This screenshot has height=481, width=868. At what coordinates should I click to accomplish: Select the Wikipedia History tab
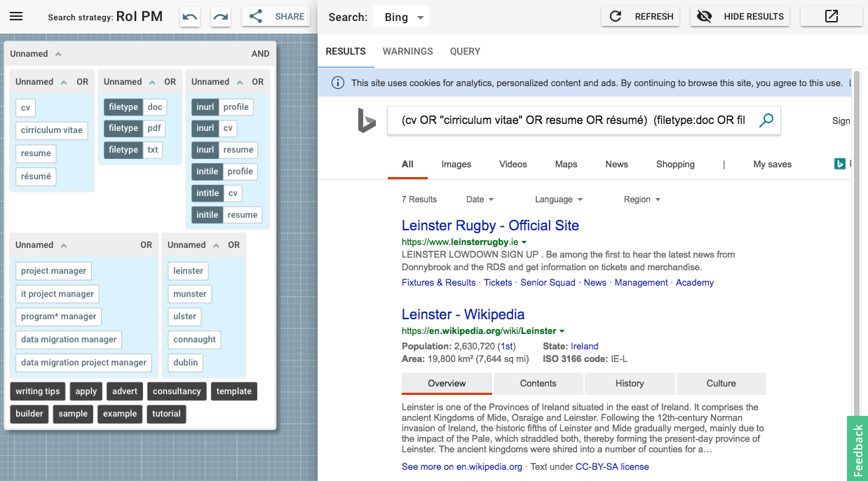click(x=630, y=383)
